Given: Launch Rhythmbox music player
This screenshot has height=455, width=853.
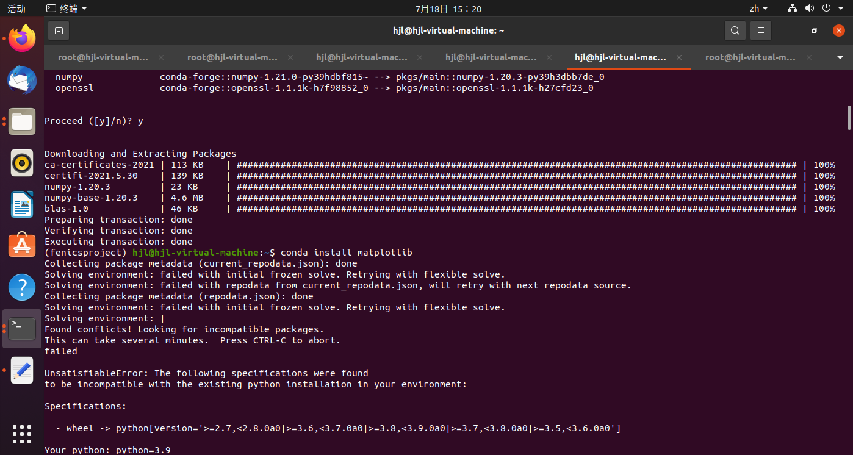Looking at the screenshot, I should coord(22,163).
